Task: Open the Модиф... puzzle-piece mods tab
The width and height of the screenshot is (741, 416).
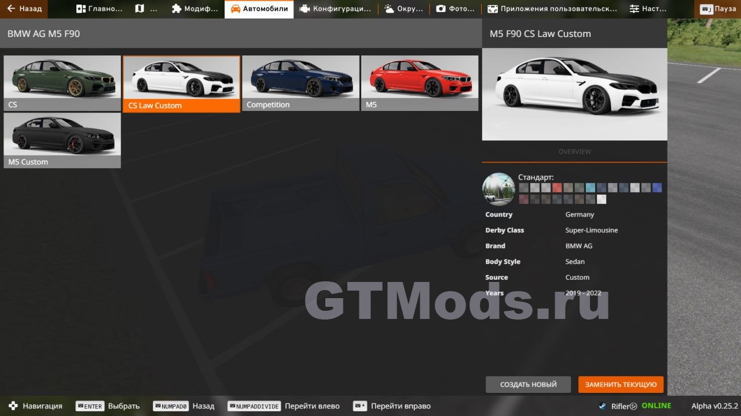Action: coord(195,9)
